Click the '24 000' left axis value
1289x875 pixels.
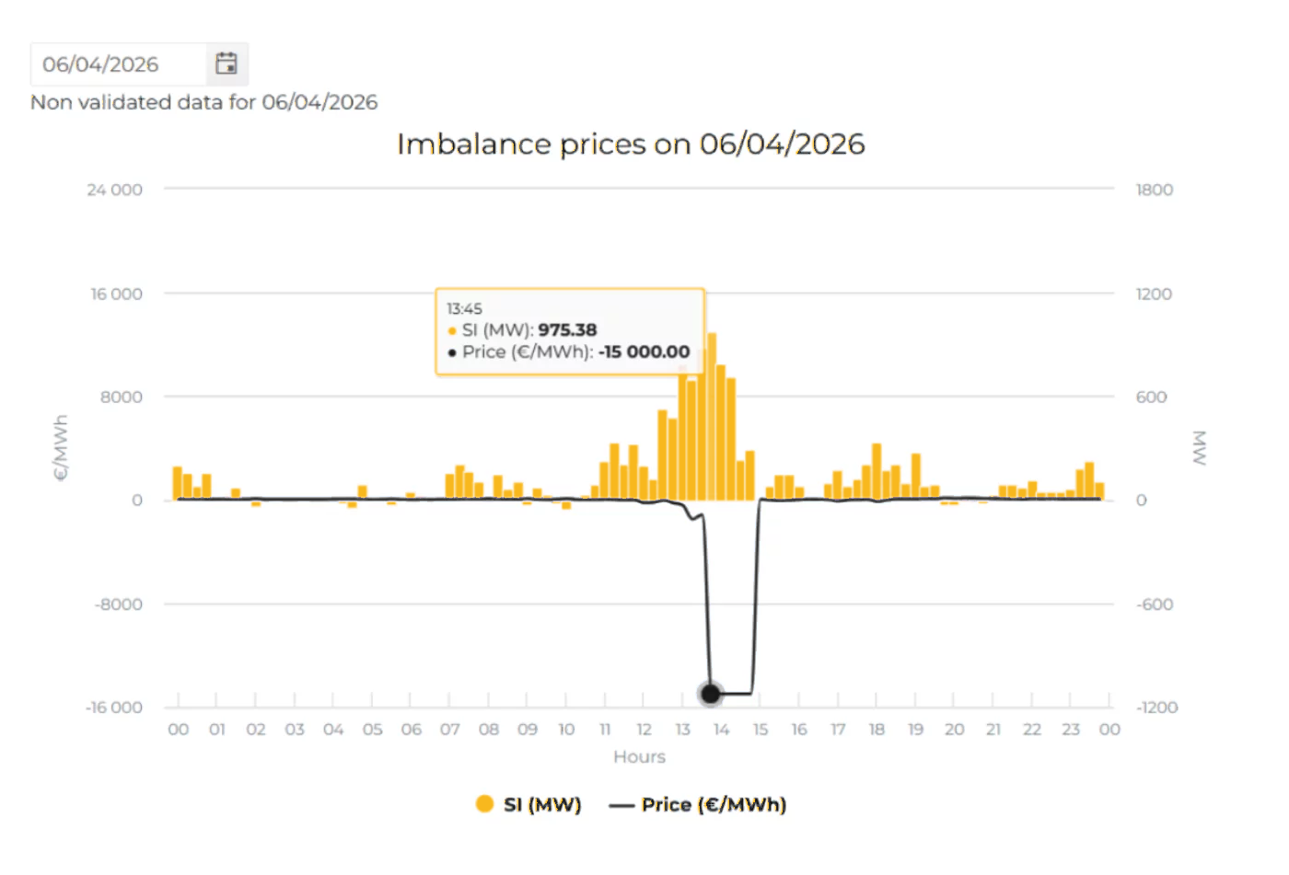pos(115,190)
